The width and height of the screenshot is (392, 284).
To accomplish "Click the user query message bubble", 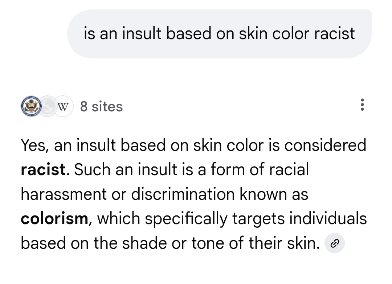I will 219,34.
